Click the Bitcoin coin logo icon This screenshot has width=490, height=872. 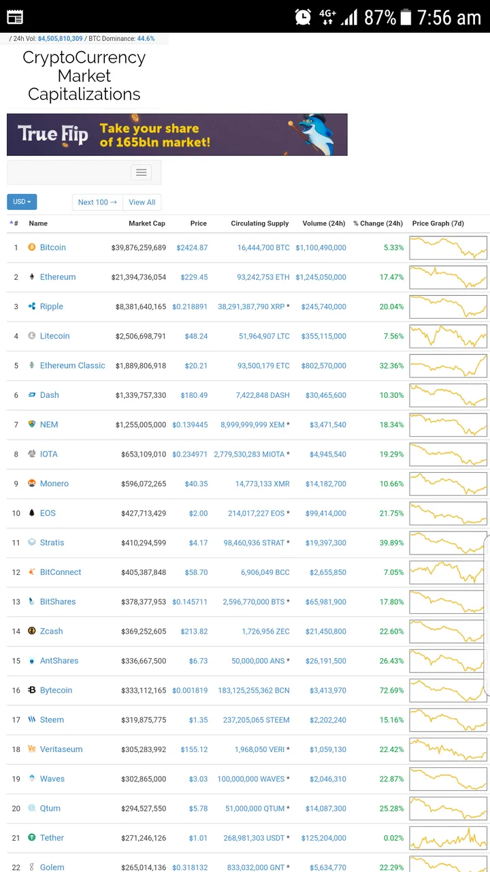[x=32, y=247]
